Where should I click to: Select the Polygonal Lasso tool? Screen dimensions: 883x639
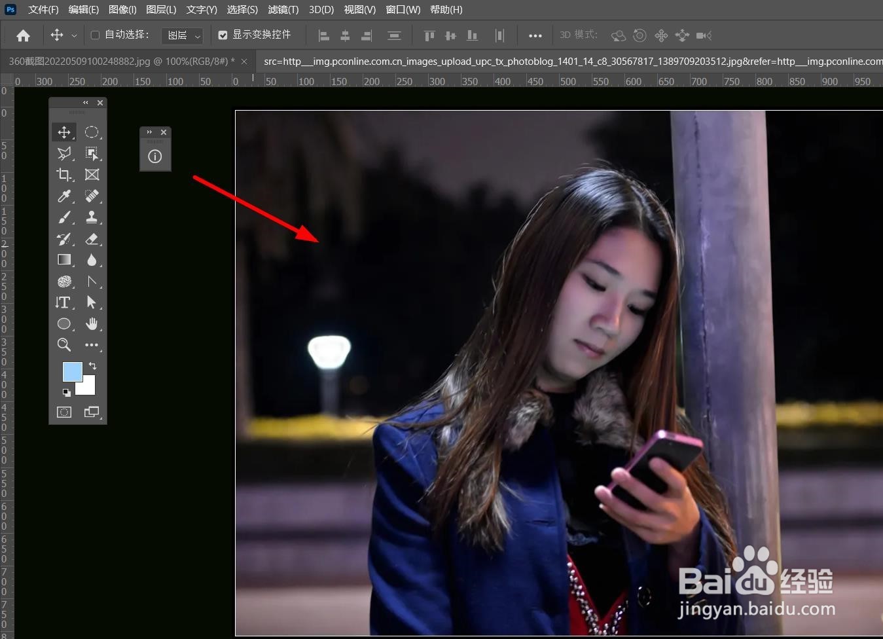(64, 153)
